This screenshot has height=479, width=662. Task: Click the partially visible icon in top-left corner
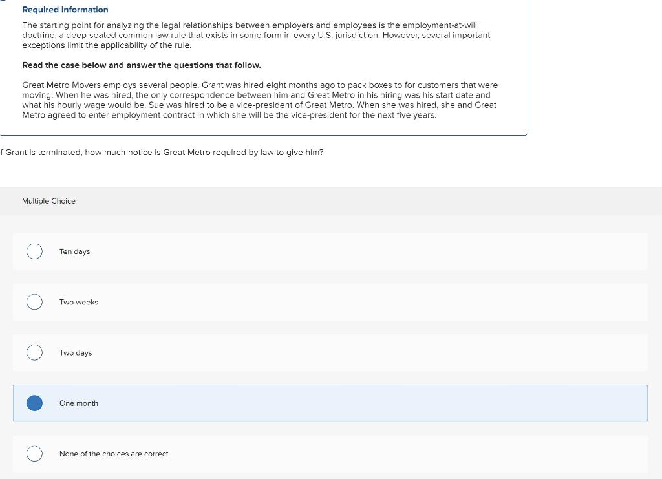[2, 3]
